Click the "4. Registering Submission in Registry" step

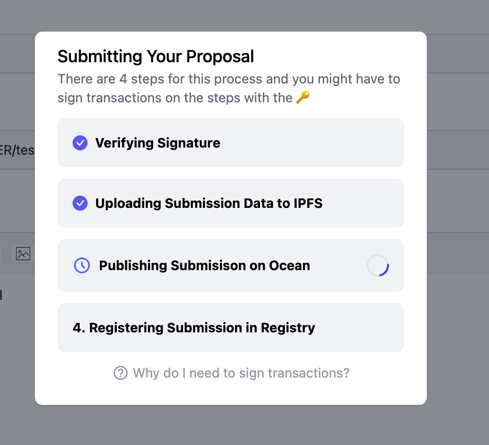pos(194,328)
